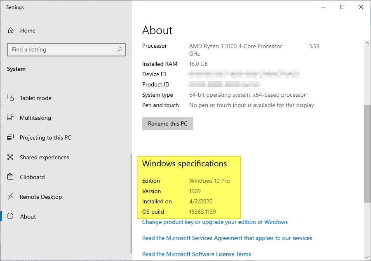
Task: Open Remote Desktop settings from sidebar
Action: [40, 197]
